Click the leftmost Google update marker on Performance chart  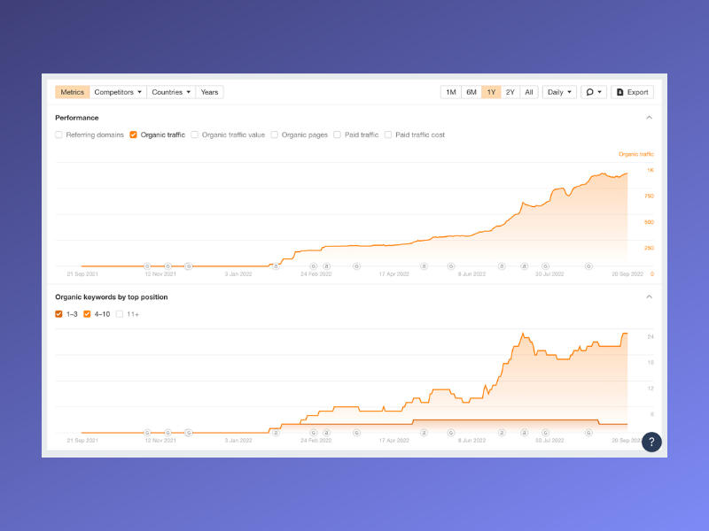147,265
